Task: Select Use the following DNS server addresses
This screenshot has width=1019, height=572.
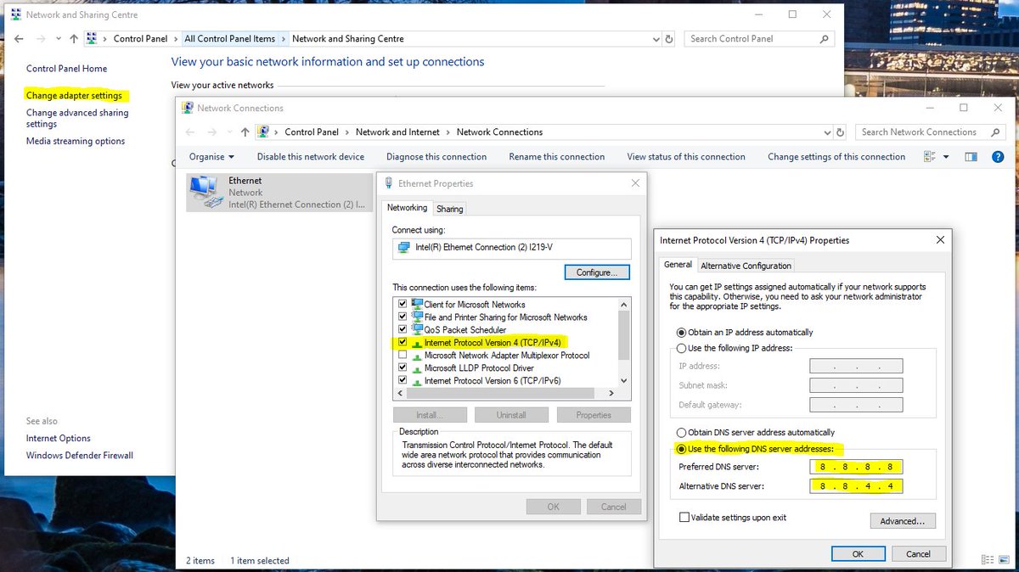Action: coord(682,448)
